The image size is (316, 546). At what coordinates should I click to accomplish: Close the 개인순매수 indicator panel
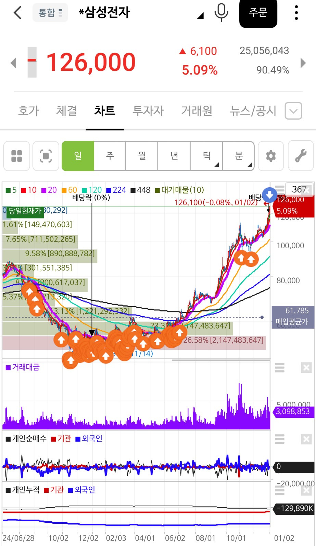click(x=306, y=439)
